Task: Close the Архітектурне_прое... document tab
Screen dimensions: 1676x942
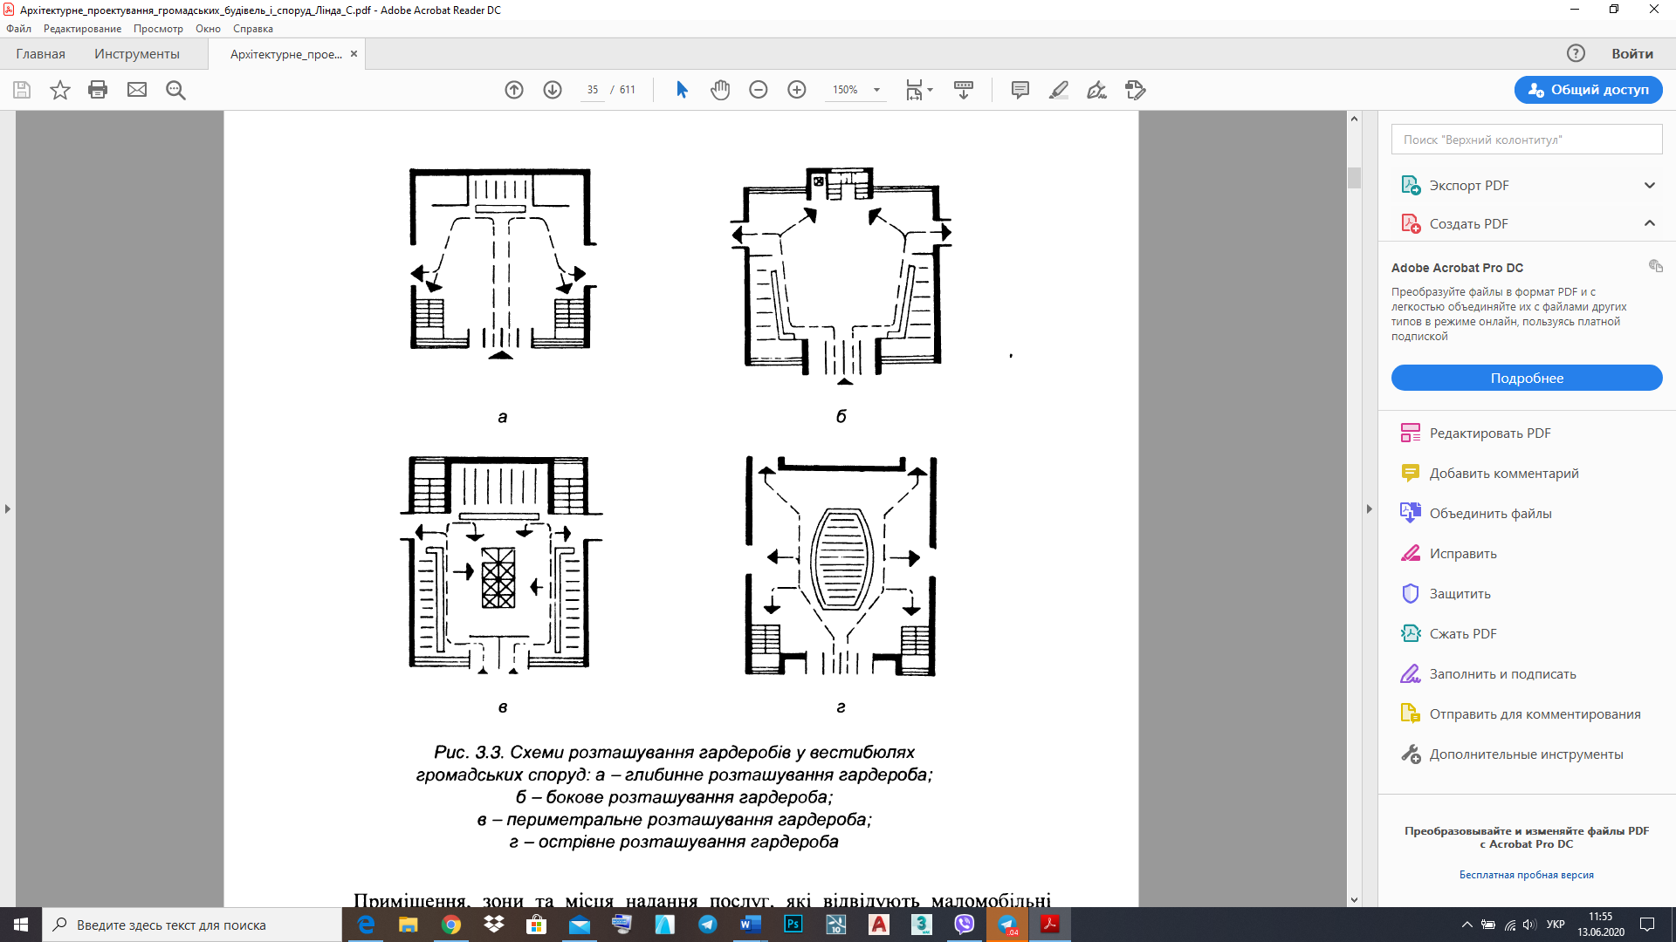Action: coord(354,54)
